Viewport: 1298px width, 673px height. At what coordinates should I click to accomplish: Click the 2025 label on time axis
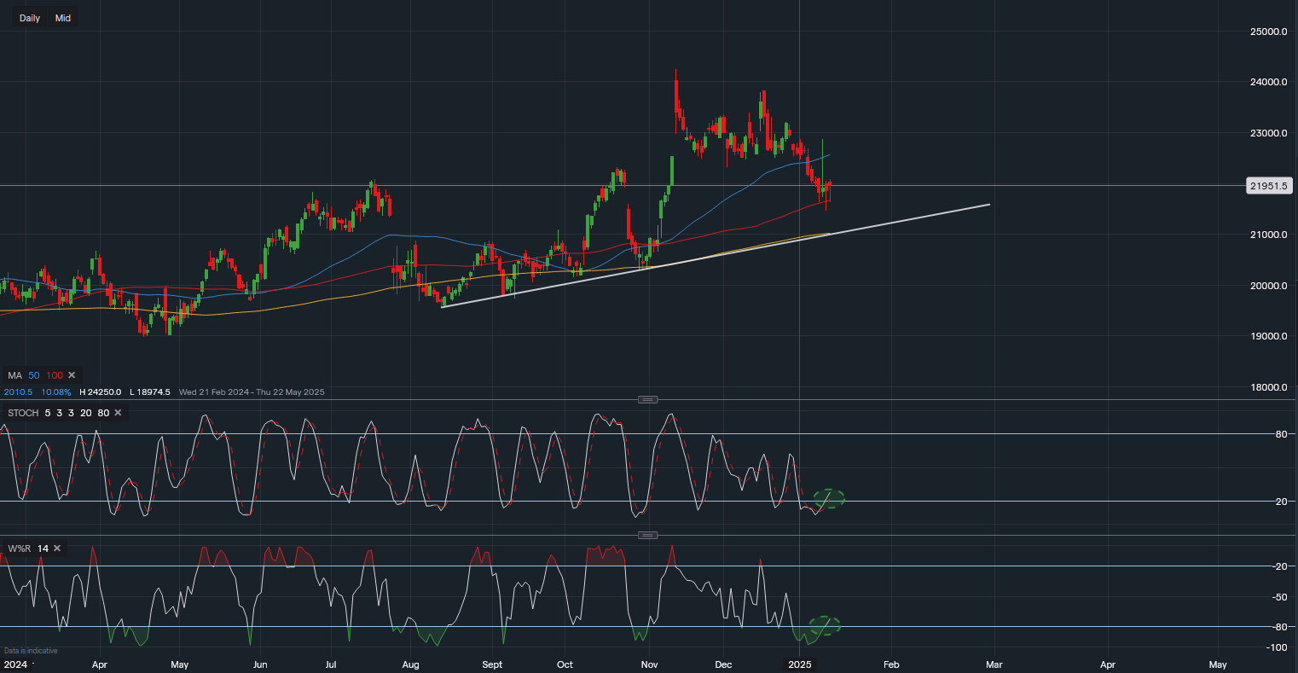pyautogui.click(x=799, y=664)
